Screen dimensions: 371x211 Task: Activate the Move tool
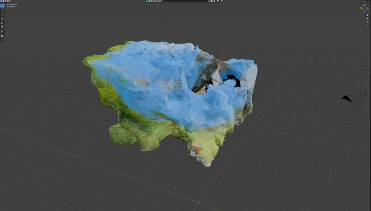click(2, 14)
